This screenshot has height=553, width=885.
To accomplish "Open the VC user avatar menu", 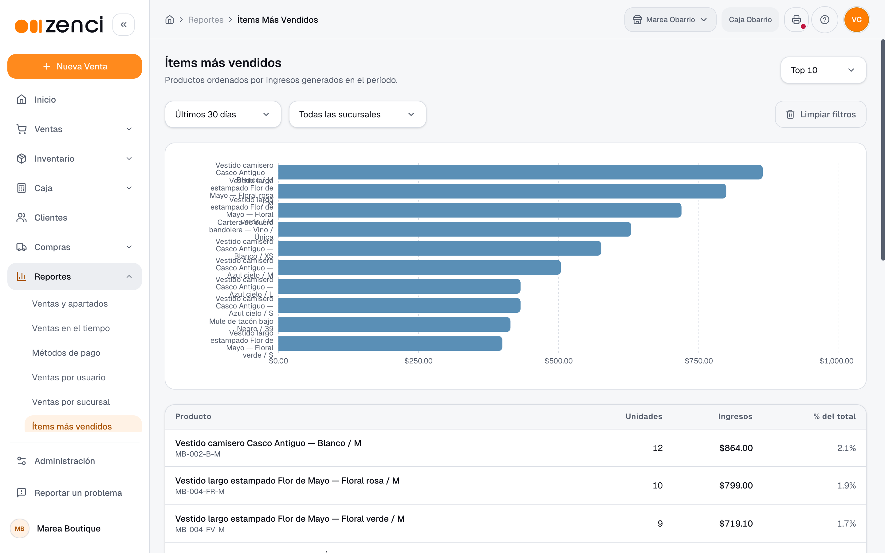I will [856, 20].
